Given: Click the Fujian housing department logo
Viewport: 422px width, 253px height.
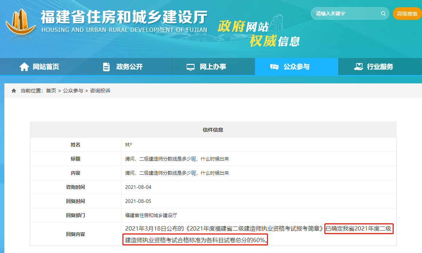Looking at the screenshot, I should click(x=21, y=24).
